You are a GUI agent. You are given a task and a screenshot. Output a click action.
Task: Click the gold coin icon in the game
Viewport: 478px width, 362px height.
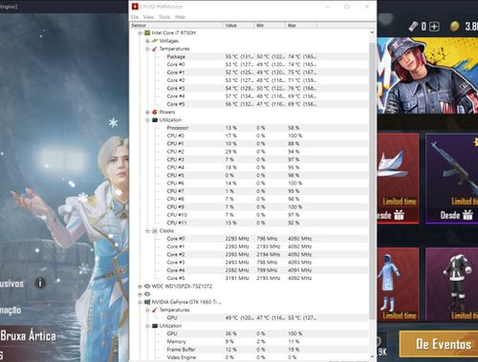[x=454, y=27]
